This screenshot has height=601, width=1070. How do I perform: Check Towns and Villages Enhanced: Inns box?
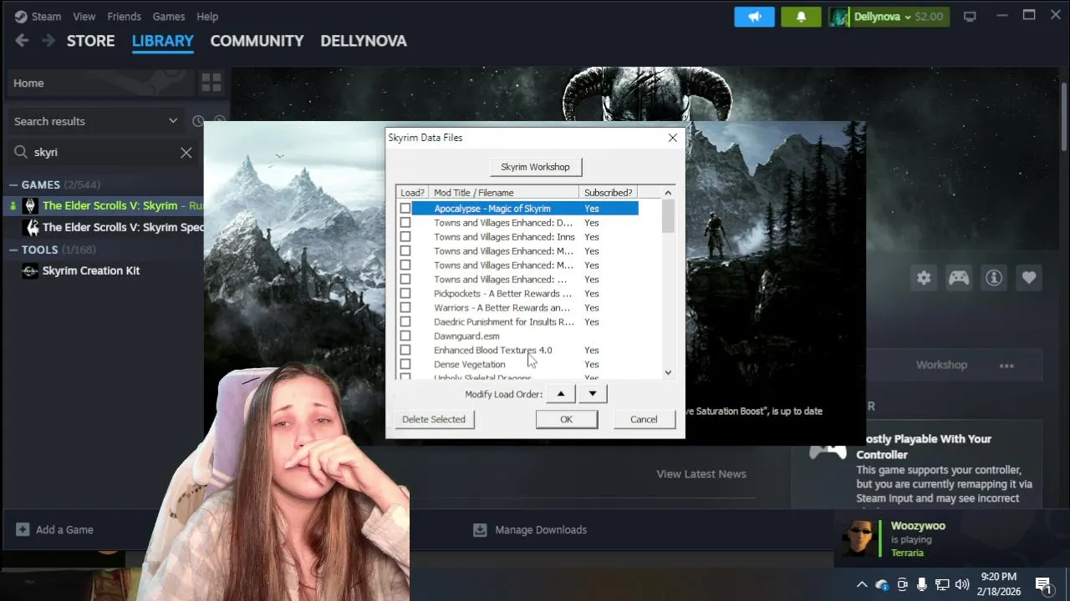pos(405,237)
